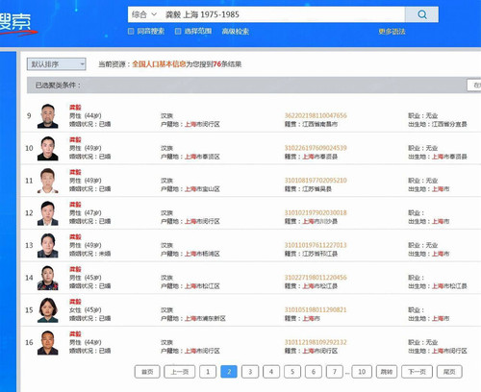Jump to page 4 in pagination

271,372
